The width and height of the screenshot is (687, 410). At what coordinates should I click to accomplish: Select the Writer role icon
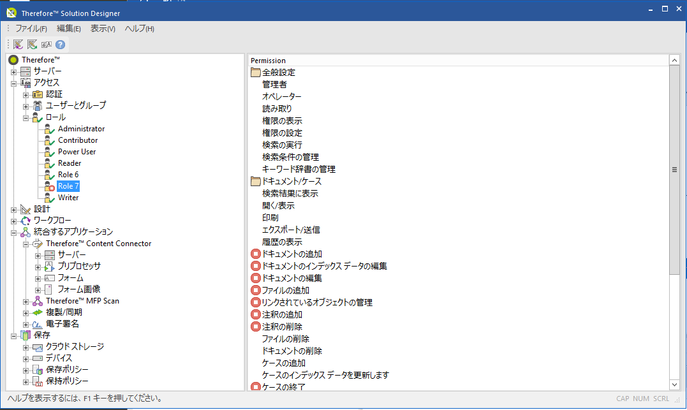point(50,198)
